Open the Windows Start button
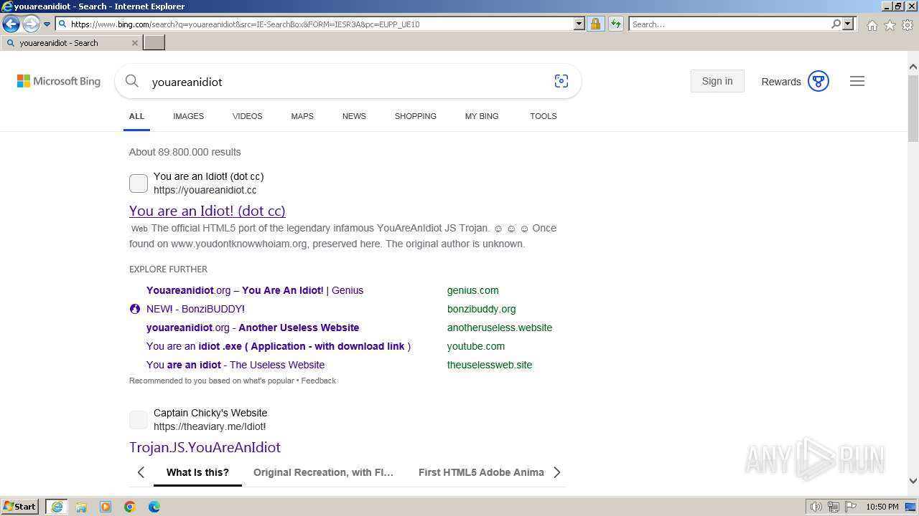Image resolution: width=919 pixels, height=516 pixels. (20, 506)
